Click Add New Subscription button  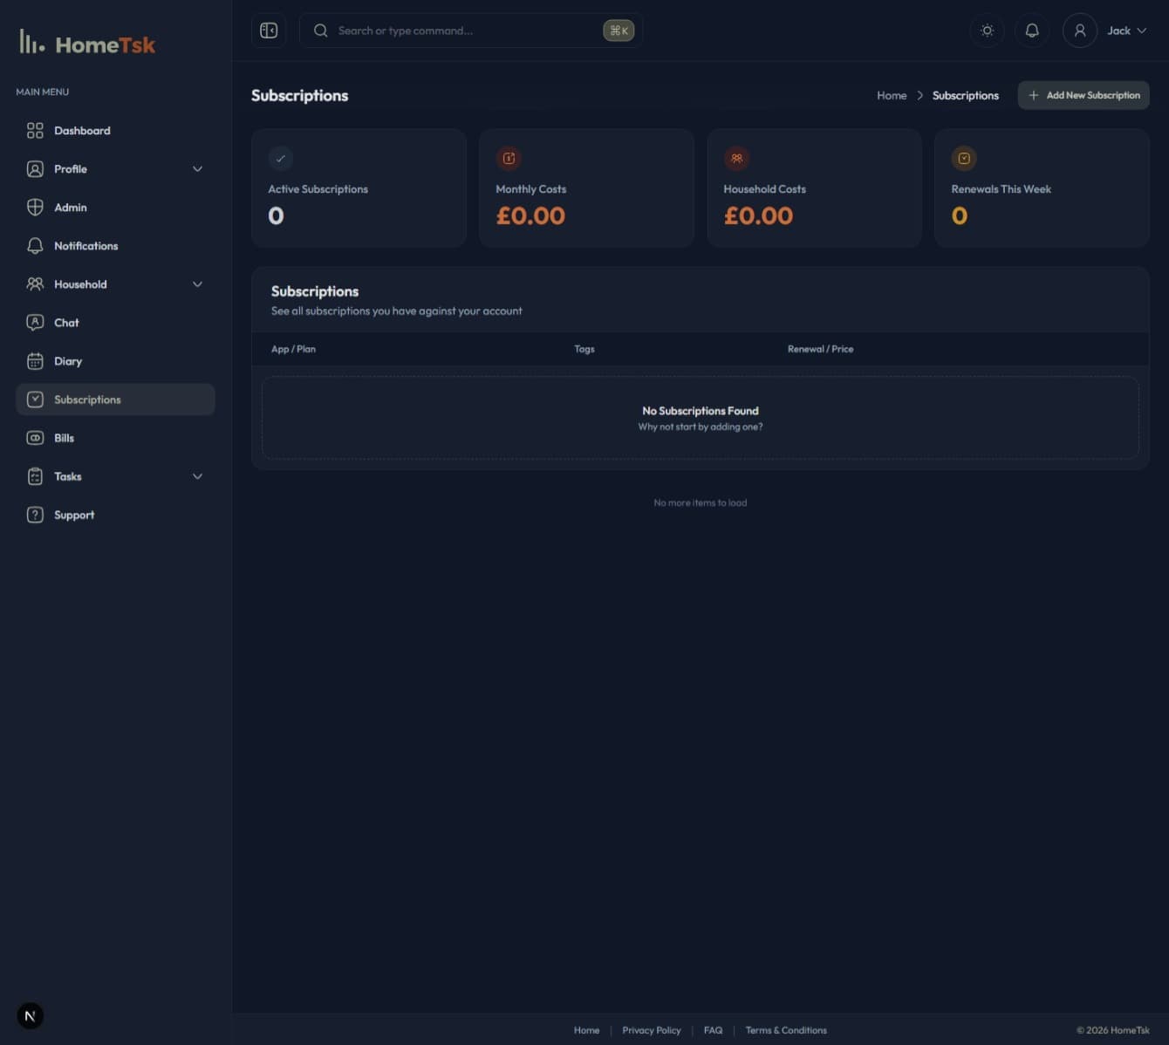1084,95
